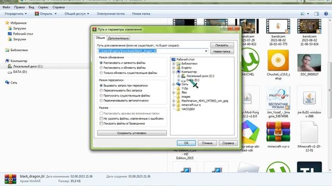Click the Сохранить установки button

tap(132, 133)
